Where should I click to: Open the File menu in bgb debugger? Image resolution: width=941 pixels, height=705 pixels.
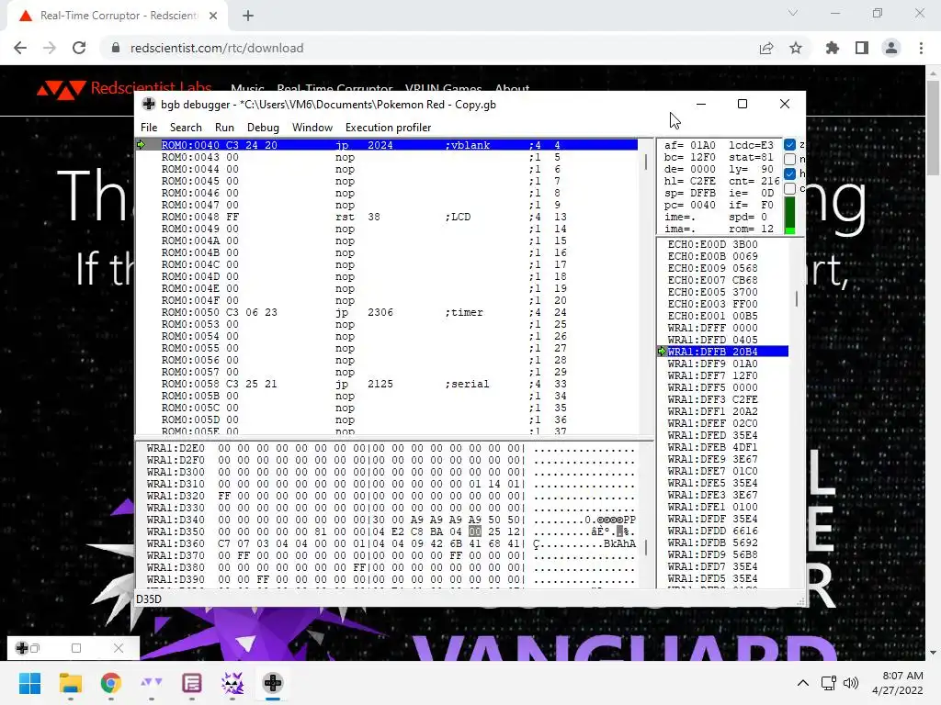coord(148,127)
